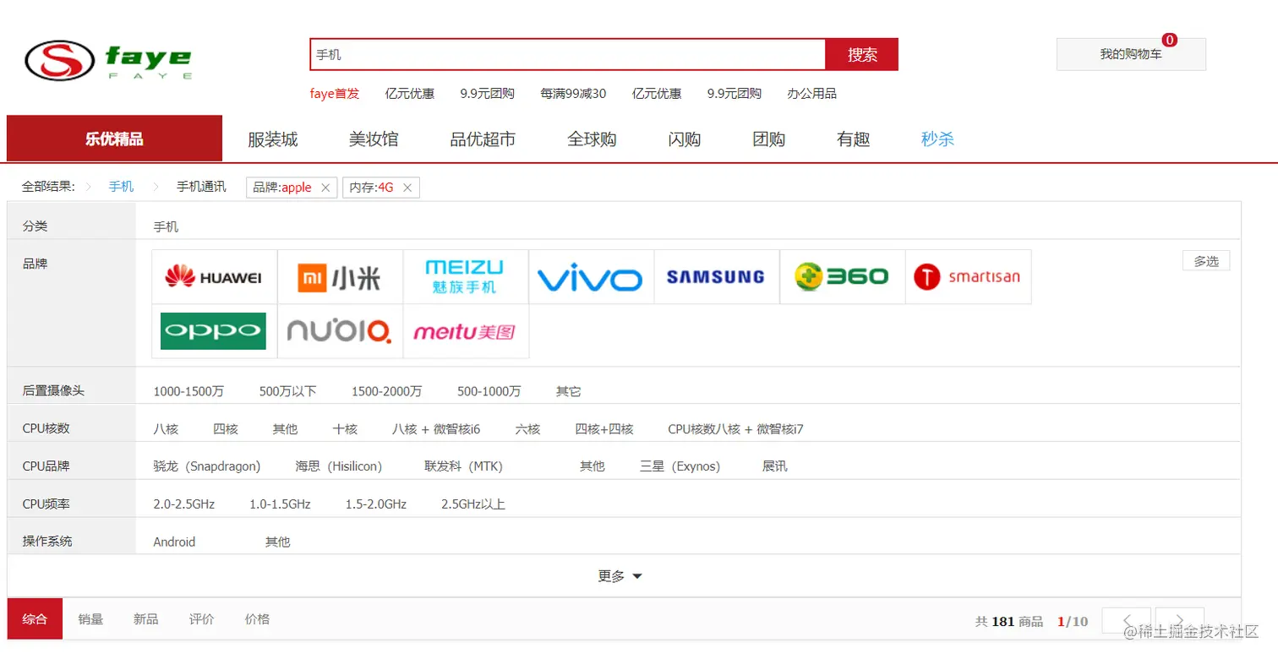
Task: Select the MEIZU 魅族手机 brand logo
Action: pyautogui.click(x=466, y=276)
